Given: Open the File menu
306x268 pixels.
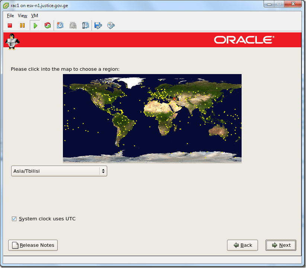Looking at the screenshot, I should point(10,16).
